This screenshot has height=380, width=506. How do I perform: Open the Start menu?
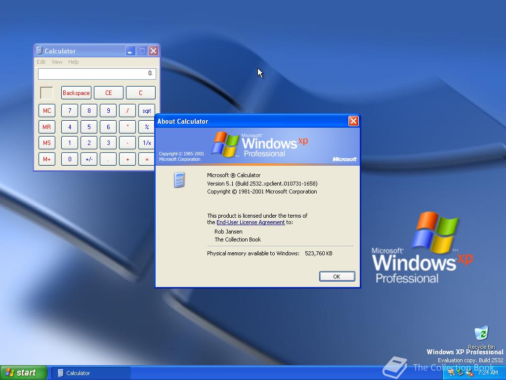[x=24, y=373]
